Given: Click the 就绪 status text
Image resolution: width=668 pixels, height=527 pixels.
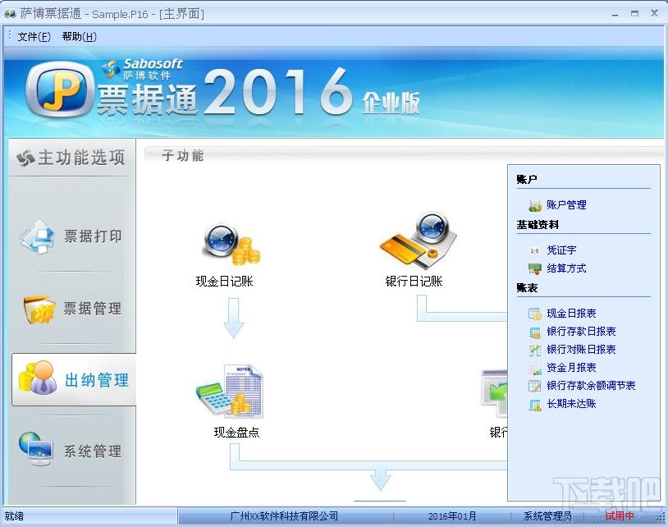Looking at the screenshot, I should pyautogui.click(x=14, y=516).
